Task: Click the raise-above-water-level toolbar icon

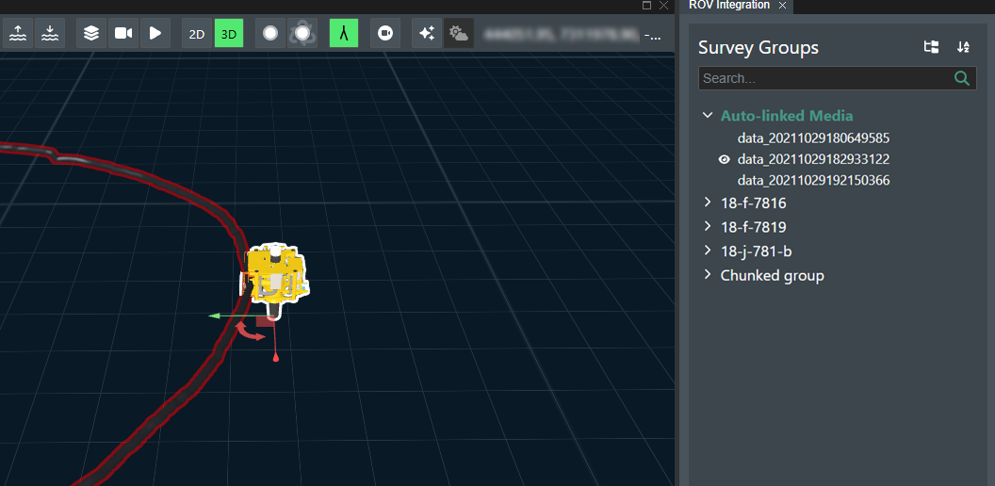Action: [x=19, y=33]
